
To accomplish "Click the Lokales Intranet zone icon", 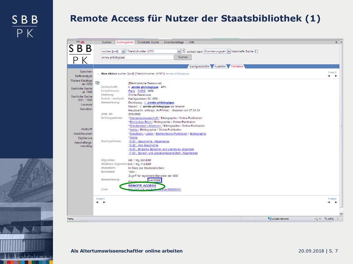I will 269,218.
